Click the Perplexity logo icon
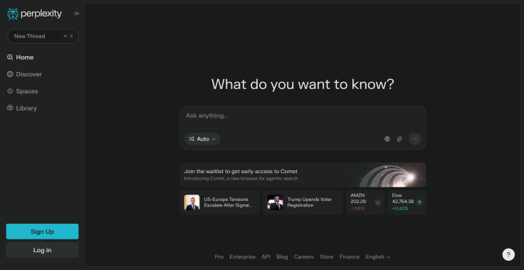Screen dimensions: 524x270 [13, 14]
